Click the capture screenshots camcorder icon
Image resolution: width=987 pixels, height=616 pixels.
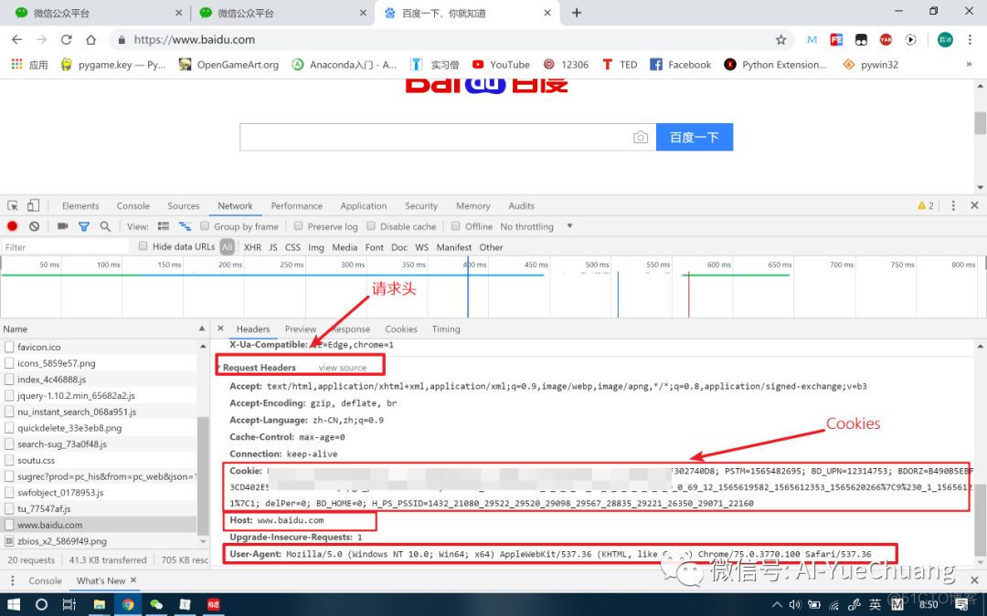pyautogui.click(x=62, y=226)
